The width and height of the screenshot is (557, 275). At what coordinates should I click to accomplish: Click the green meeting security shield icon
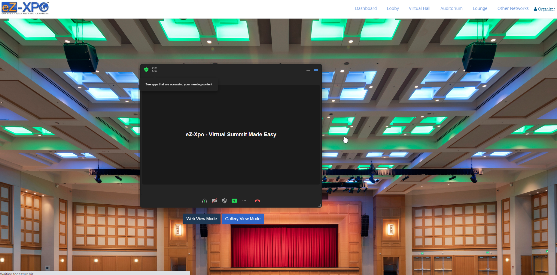tap(146, 69)
